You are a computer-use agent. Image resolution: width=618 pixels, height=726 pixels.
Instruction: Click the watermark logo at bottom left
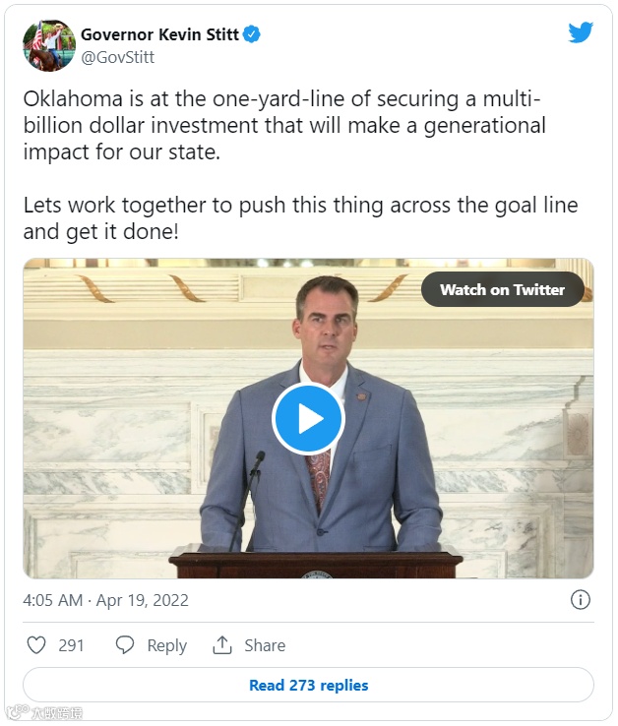click(44, 711)
